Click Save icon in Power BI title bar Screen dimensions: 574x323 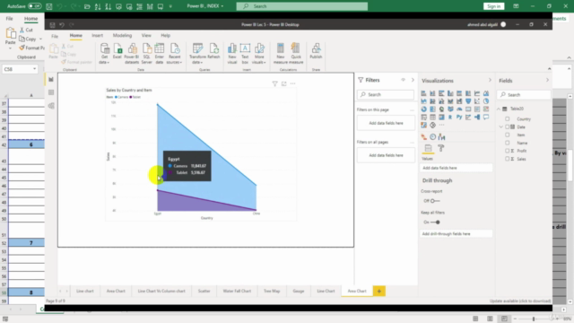click(x=52, y=24)
